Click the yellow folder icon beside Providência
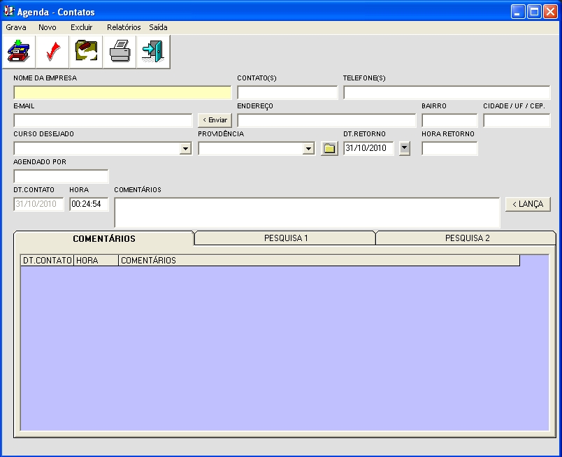 pos(329,148)
